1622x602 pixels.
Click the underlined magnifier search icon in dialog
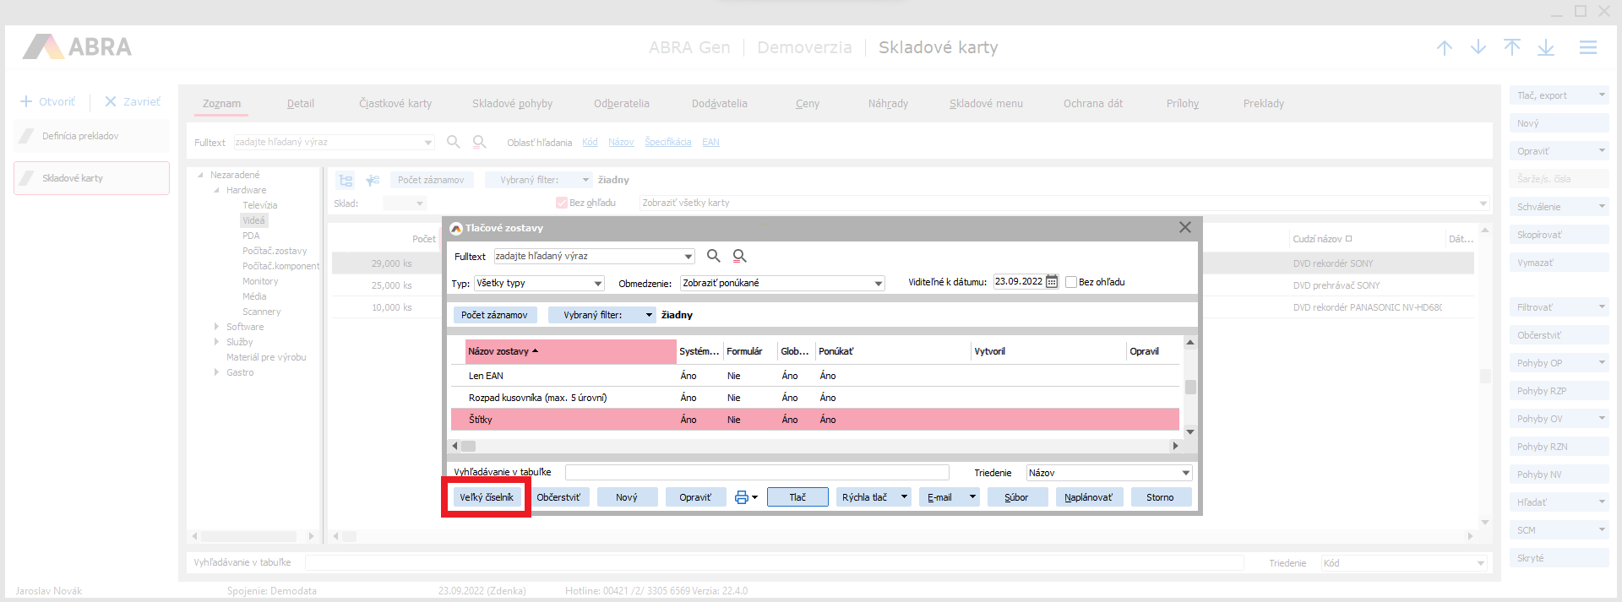click(x=739, y=256)
